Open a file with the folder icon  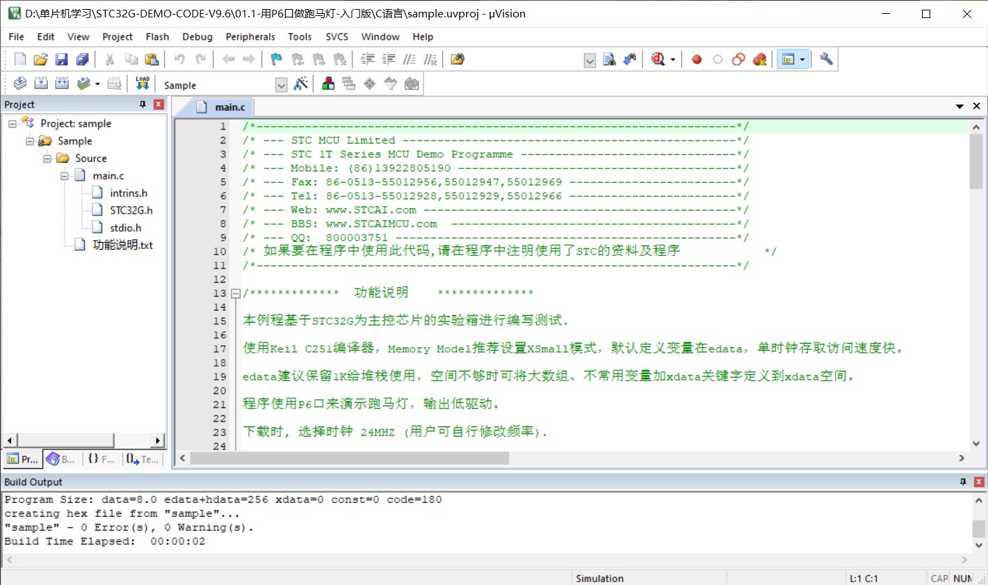[x=40, y=59]
